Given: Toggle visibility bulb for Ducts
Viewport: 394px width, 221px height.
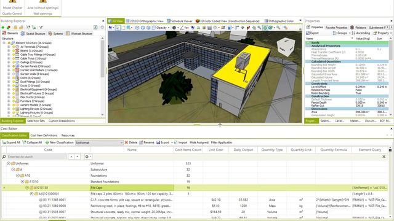Looking at the screenshot, I should (x=14, y=86).
